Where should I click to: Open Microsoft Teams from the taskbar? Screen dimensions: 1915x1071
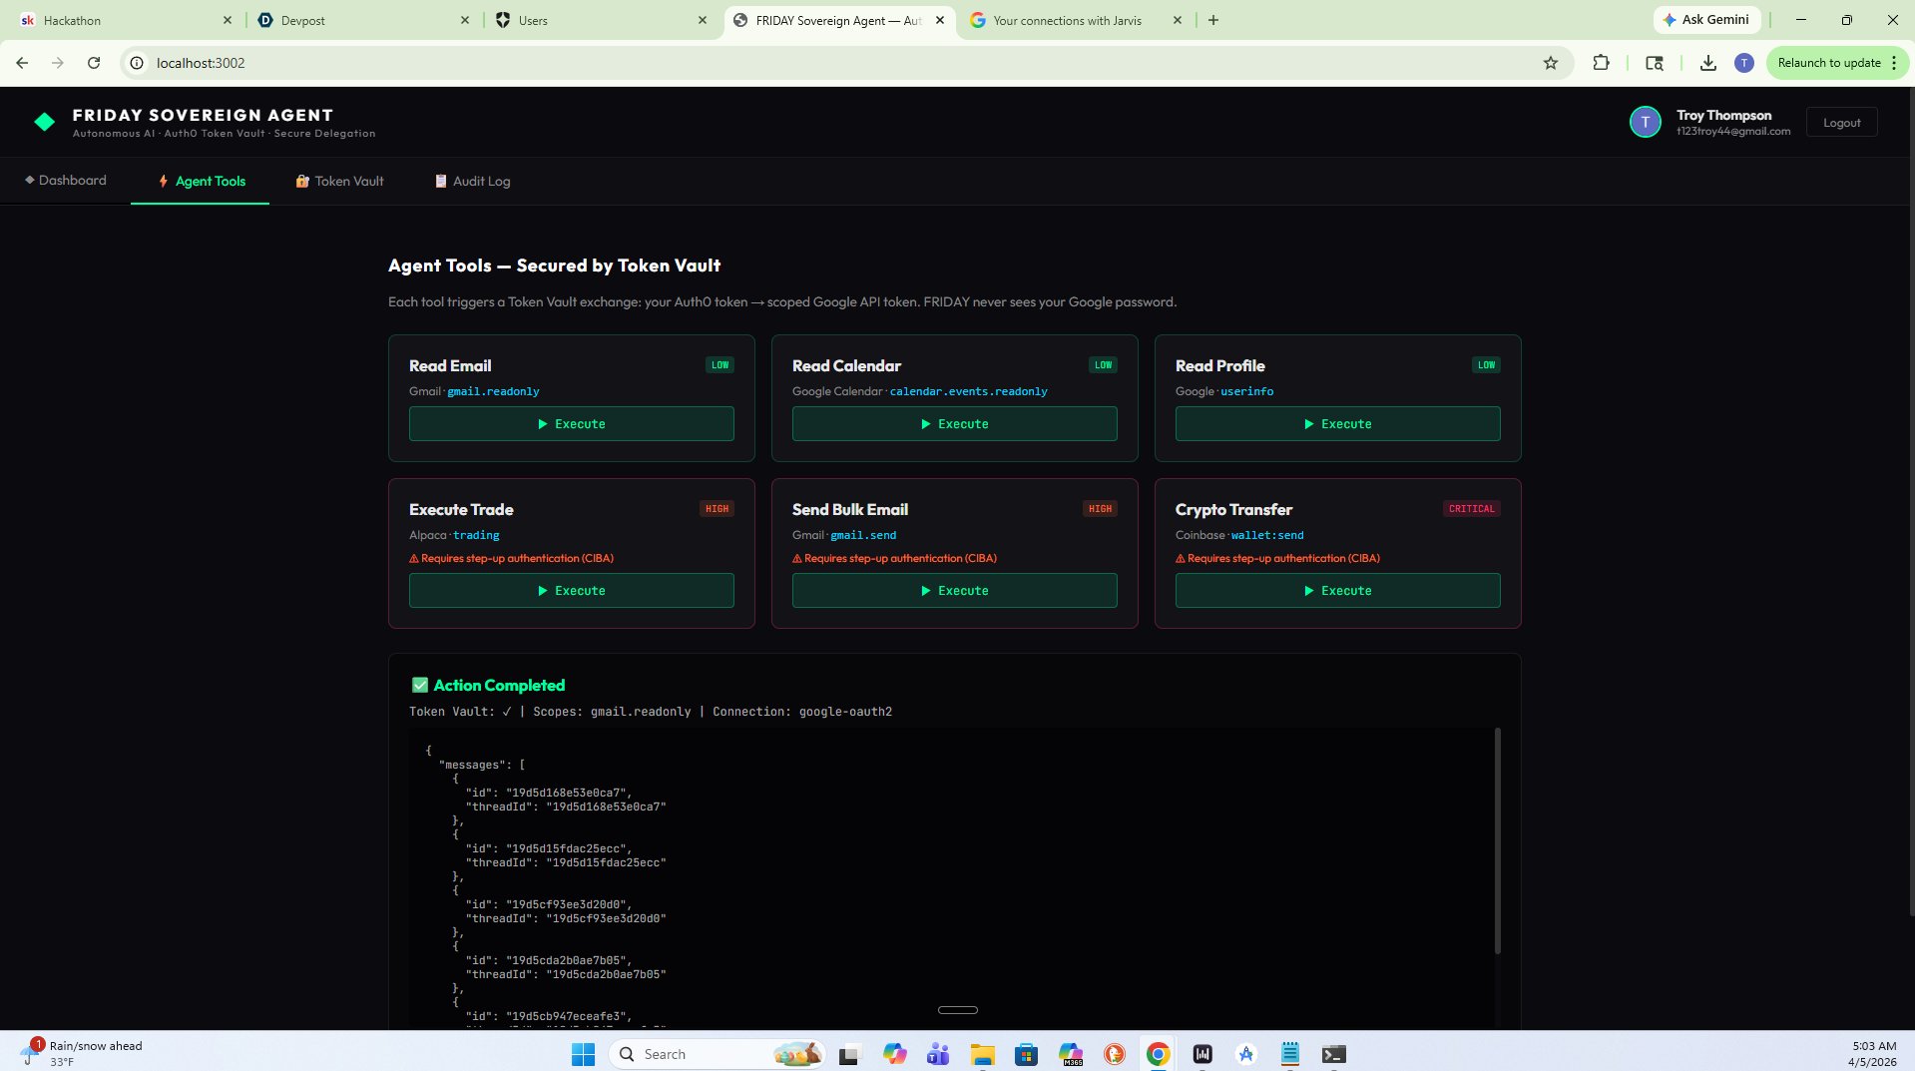click(938, 1054)
